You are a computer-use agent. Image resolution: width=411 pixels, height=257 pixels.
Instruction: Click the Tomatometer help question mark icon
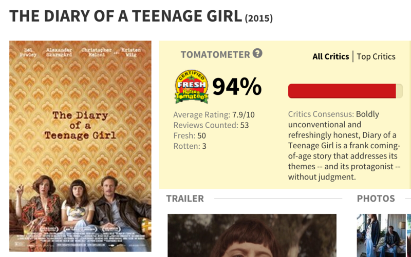(257, 53)
